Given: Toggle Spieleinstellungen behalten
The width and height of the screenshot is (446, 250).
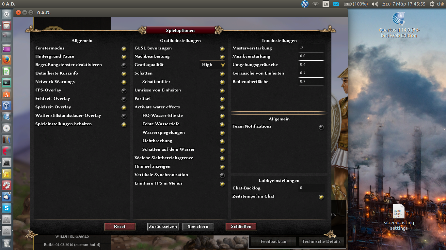Looking at the screenshot, I should coord(124,125).
